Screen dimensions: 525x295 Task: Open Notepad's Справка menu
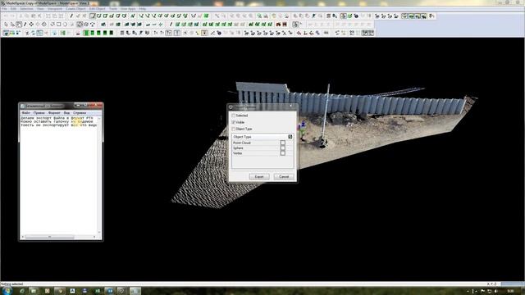(x=80, y=113)
